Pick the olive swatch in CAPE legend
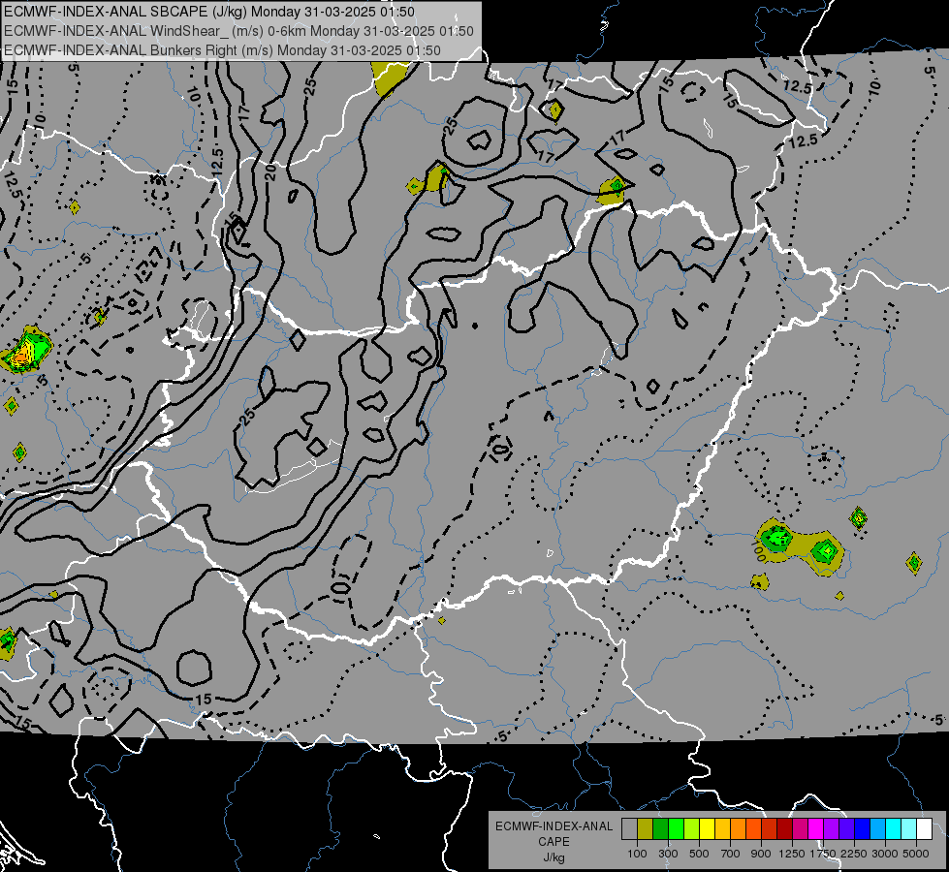This screenshot has height=872, width=949. tap(646, 828)
